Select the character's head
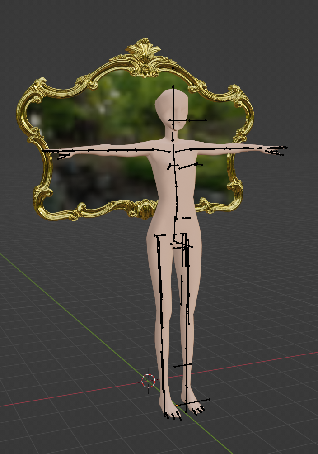 coord(172,109)
